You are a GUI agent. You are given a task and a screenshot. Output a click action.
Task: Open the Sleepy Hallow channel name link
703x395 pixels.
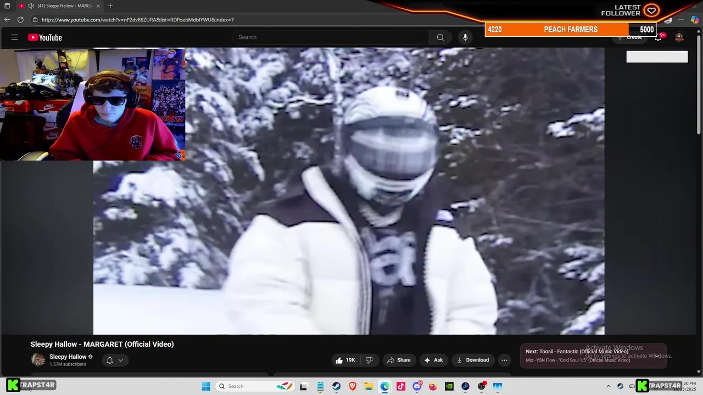pyautogui.click(x=68, y=357)
